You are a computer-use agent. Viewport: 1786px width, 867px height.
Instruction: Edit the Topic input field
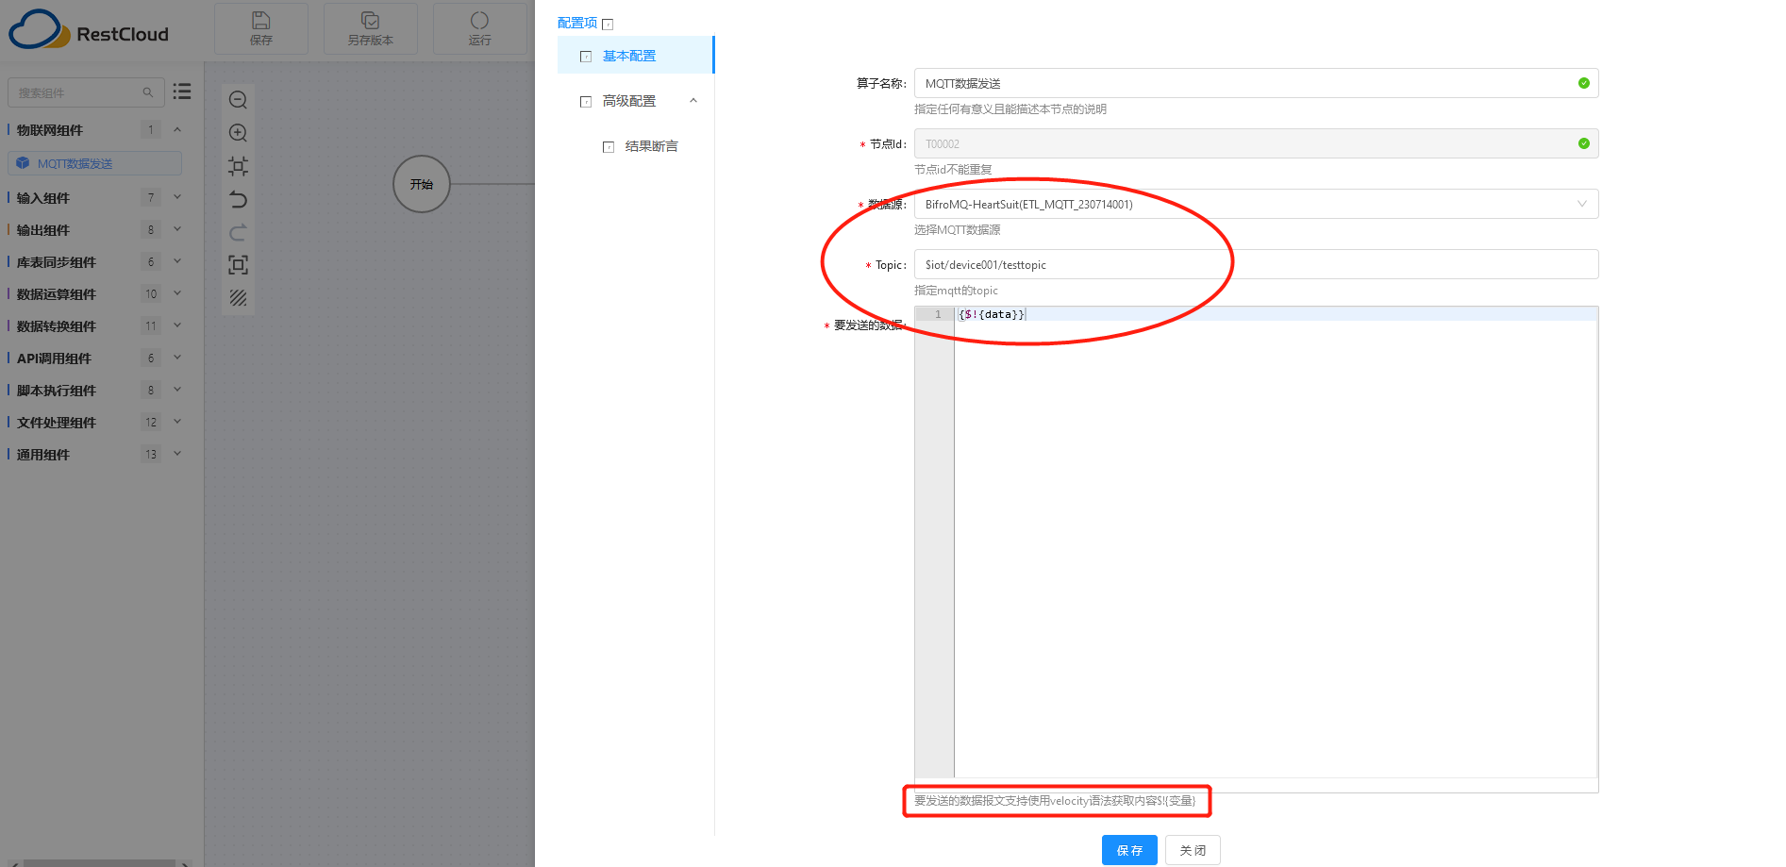click(1256, 264)
